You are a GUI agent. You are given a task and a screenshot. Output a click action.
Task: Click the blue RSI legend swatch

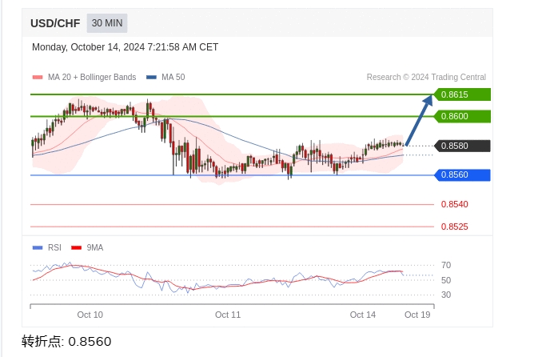pos(38,247)
